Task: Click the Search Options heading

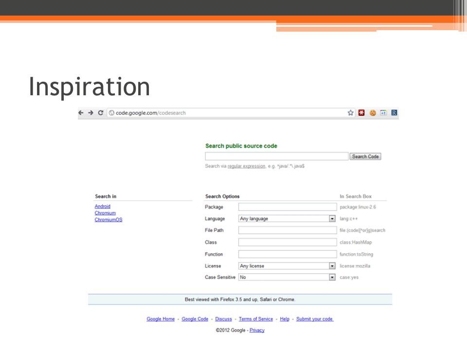Action: (222, 196)
